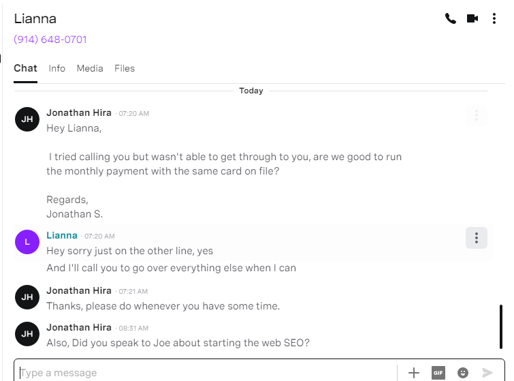Image resolution: width=514 pixels, height=381 pixels.
Task: Click Lianna's phone number link
Action: tap(50, 40)
